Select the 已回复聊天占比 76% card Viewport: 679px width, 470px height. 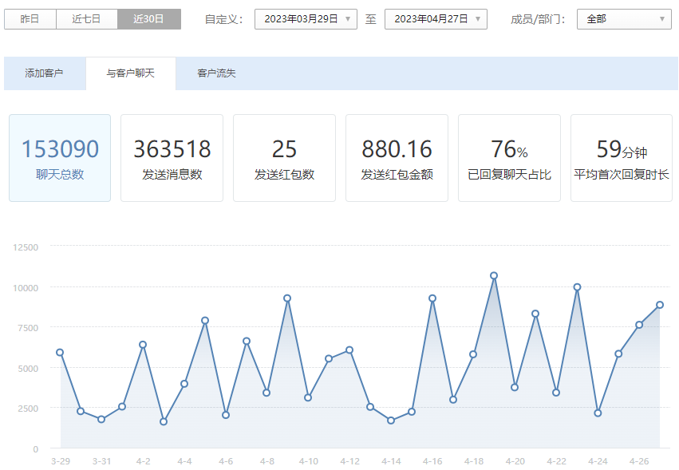point(509,158)
